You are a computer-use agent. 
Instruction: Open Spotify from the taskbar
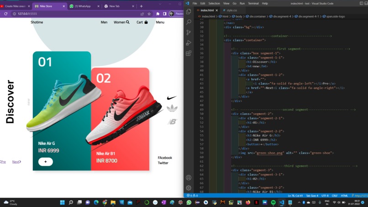273,202
